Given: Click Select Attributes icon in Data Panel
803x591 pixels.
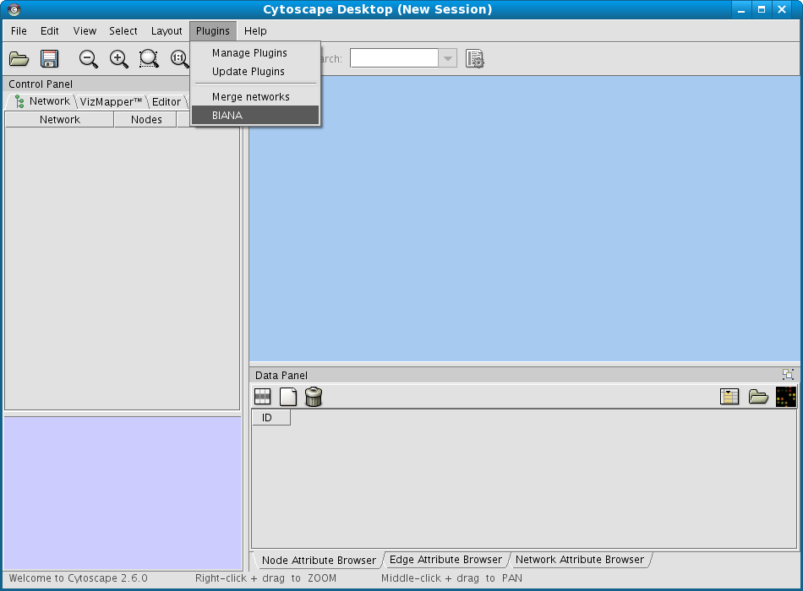Looking at the screenshot, I should click(x=263, y=397).
